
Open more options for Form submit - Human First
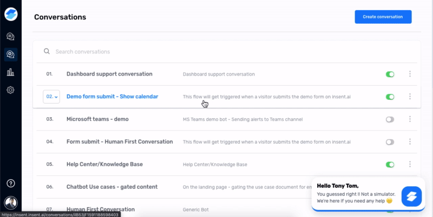(x=410, y=141)
